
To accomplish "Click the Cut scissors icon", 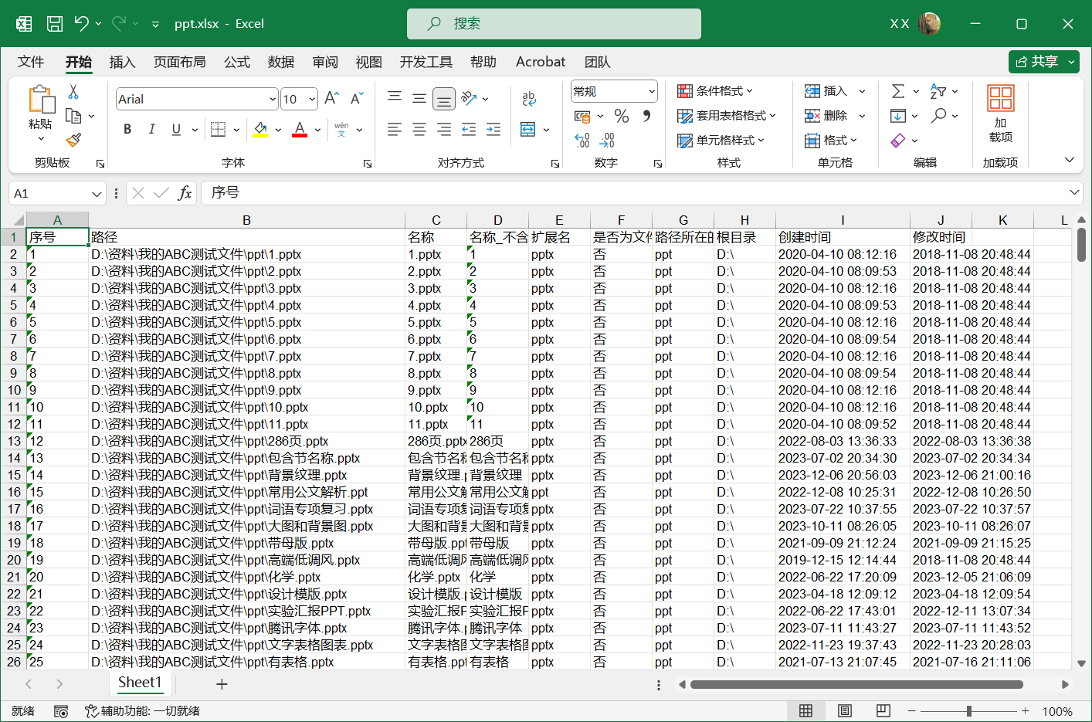I will [73, 92].
